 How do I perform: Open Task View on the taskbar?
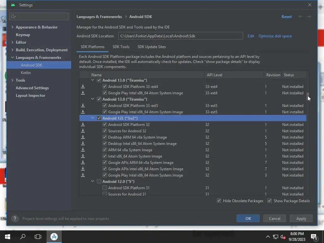click(x=38, y=237)
